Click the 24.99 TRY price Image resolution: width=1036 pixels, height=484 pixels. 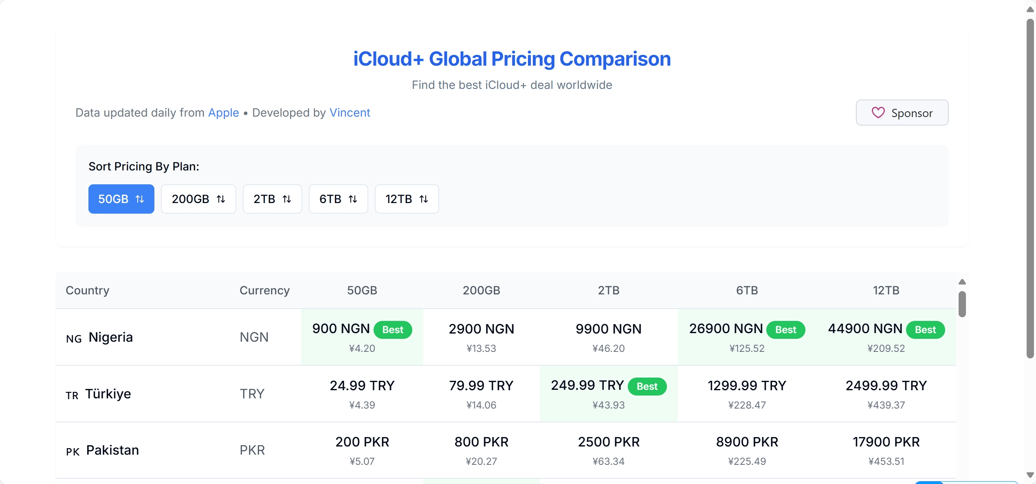[x=362, y=385]
